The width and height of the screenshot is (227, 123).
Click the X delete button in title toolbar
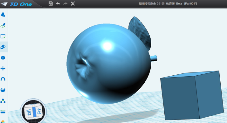73,3
